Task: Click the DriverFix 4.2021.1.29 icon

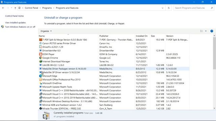Action: pos(40,47)
